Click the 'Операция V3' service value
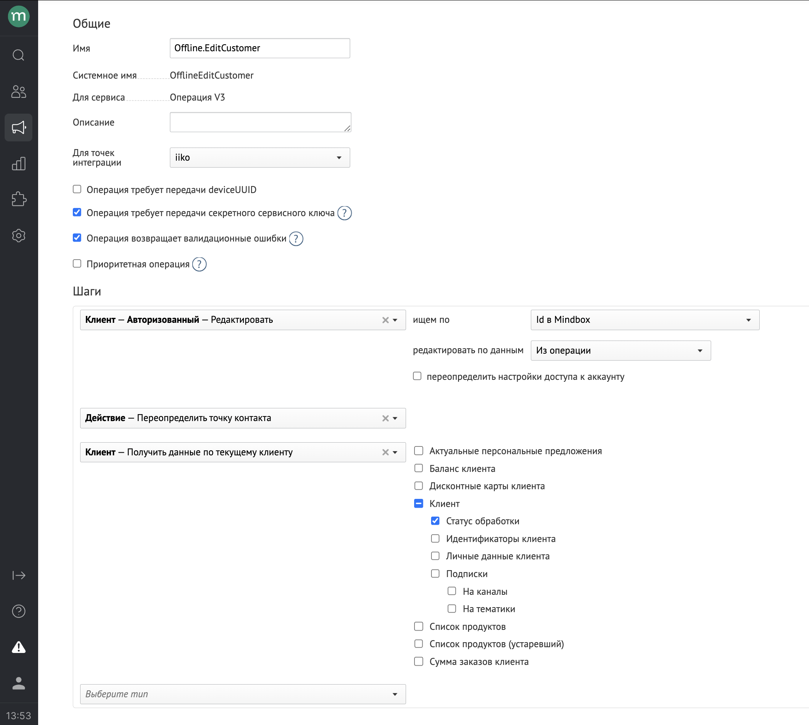 pos(197,97)
